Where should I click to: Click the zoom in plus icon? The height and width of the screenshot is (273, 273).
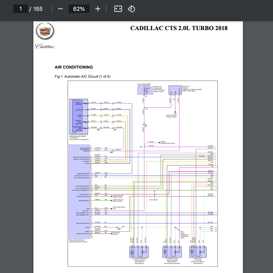pos(98,9)
